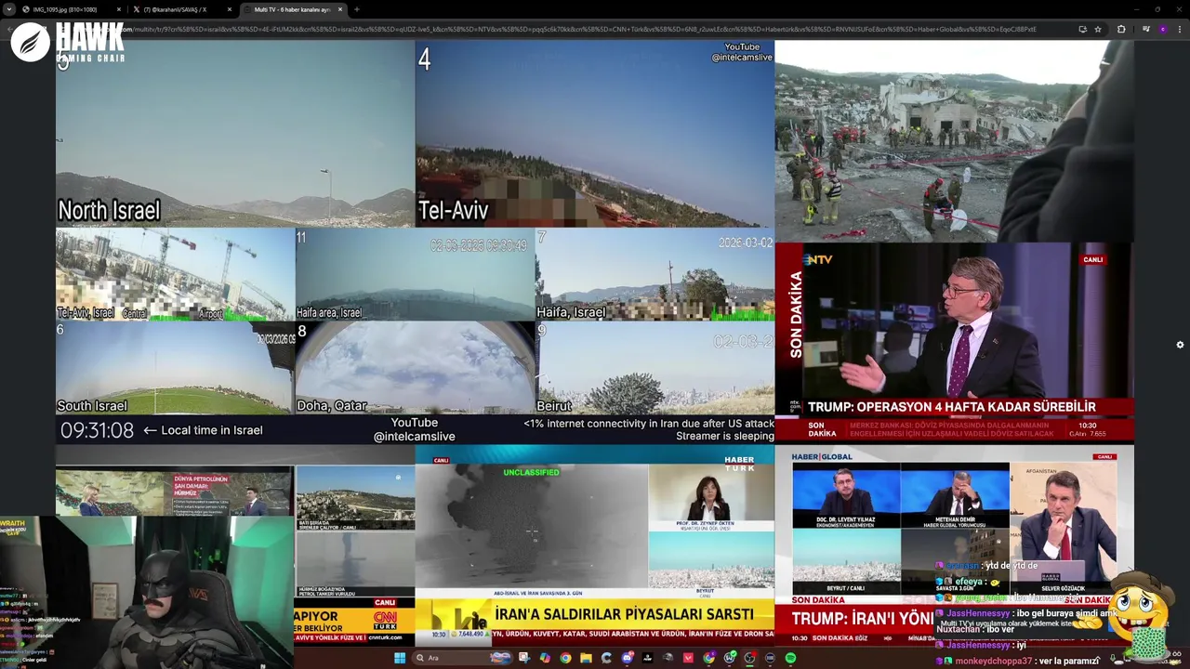The image size is (1190, 669).
Task: Close the IMG_1095.jpg tab
Action: 119,9
